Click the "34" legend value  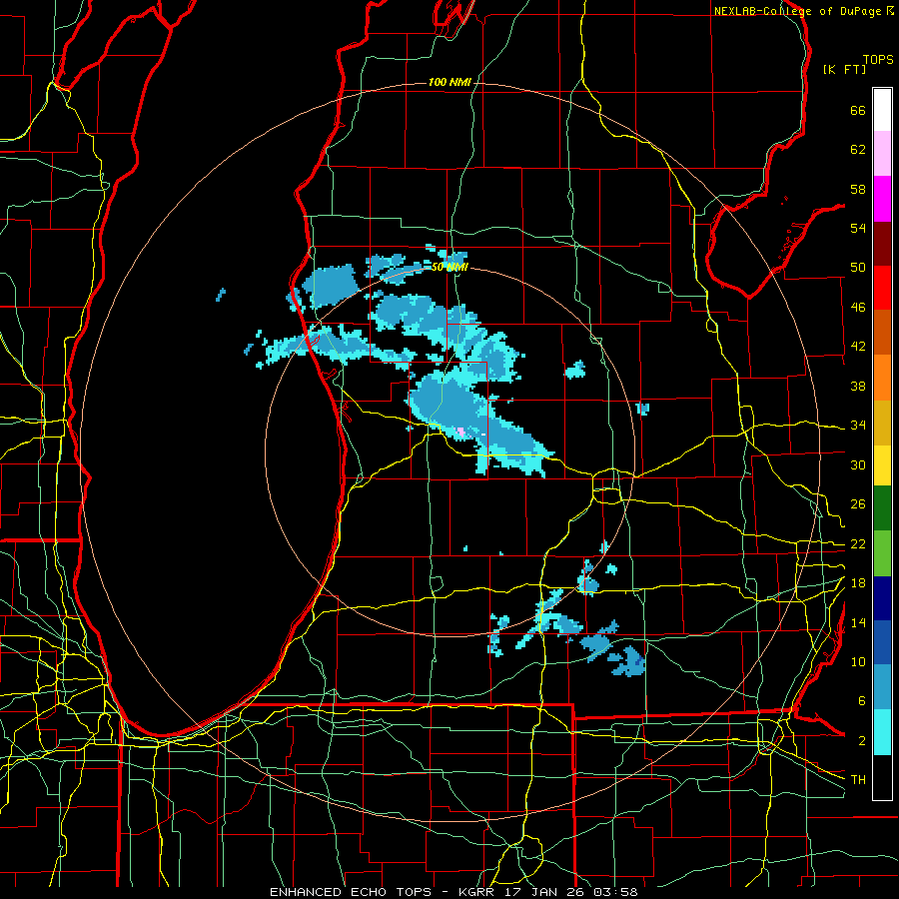858,426
